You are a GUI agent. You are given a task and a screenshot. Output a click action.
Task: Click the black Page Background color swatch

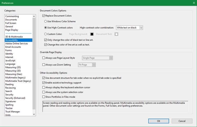(x=92, y=34)
